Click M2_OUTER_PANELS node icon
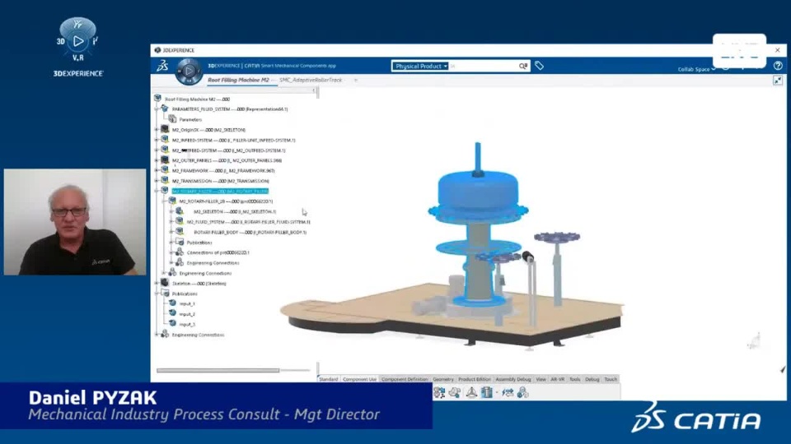Viewport: 791px width, 444px height. pos(165,160)
